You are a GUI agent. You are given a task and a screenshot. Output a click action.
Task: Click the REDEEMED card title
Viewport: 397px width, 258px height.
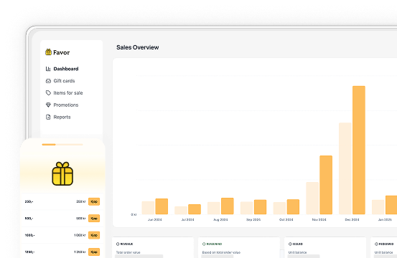point(386,244)
